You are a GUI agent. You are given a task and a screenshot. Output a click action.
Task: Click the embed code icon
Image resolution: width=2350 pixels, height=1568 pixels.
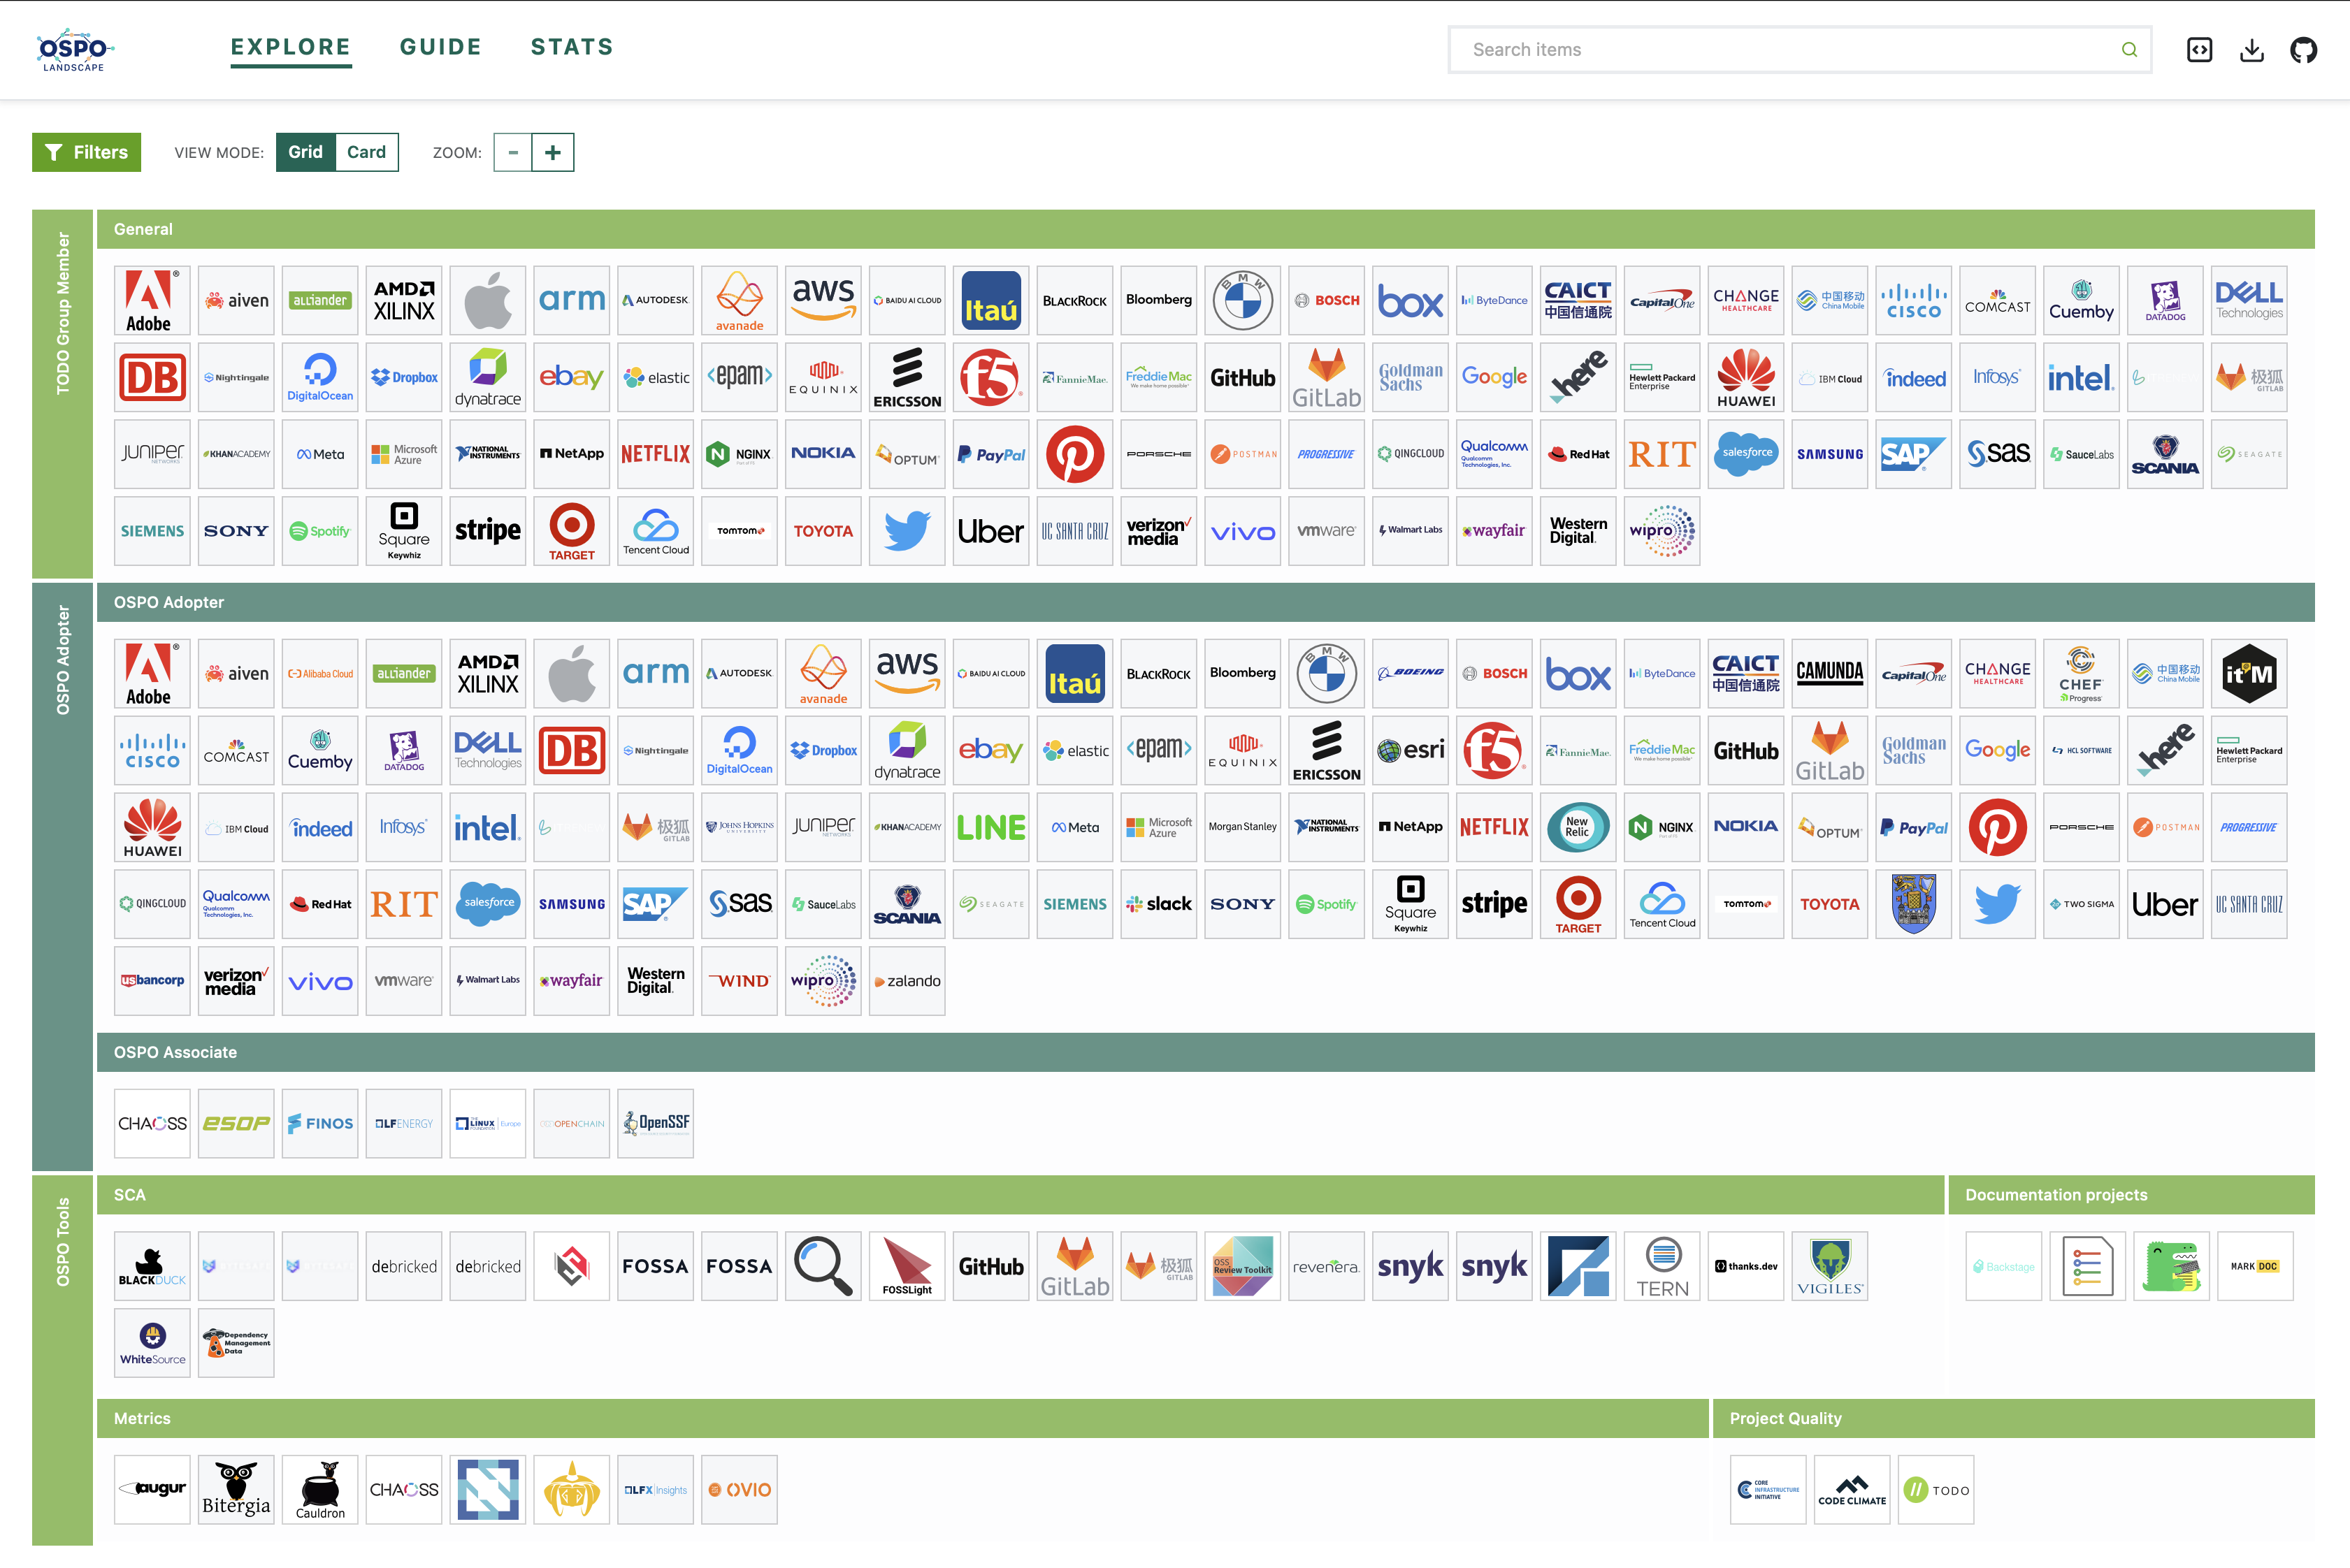(x=2199, y=50)
